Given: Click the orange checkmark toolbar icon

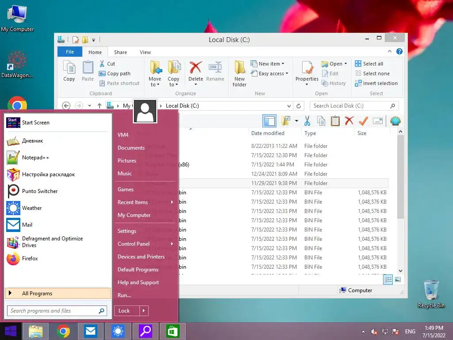Looking at the screenshot, I should pyautogui.click(x=363, y=121).
